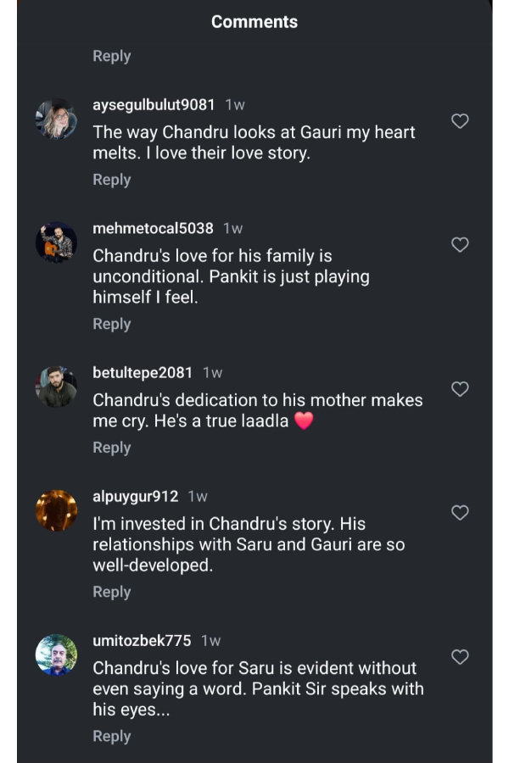
Task: Open alpuygur912's profile picture
Action: [x=56, y=510]
